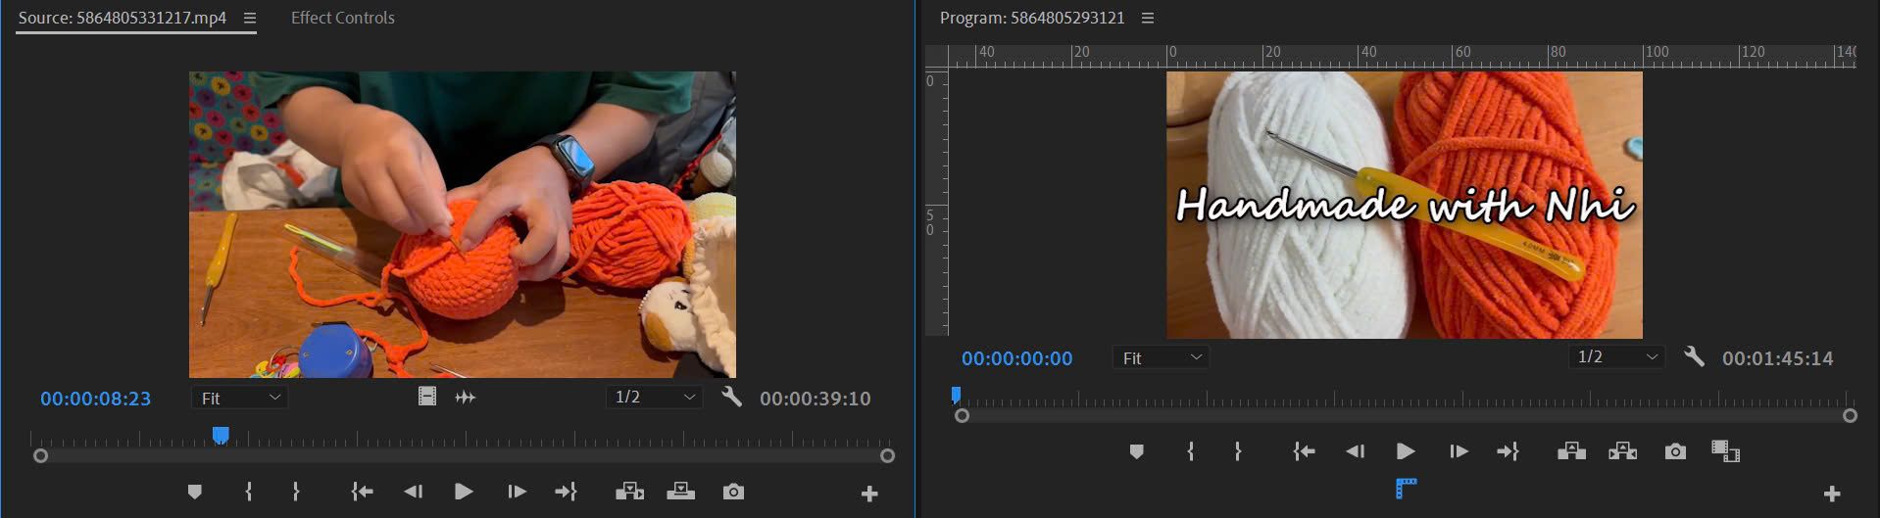Image resolution: width=1880 pixels, height=518 pixels.
Task: Play the Program monitor sequence
Action: click(x=1405, y=451)
